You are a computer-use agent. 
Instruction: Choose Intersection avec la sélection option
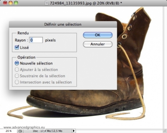tap(17, 82)
